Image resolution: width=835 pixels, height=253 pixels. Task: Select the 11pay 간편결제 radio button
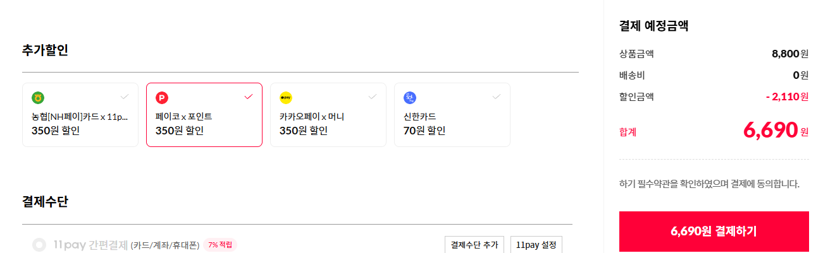(39, 245)
